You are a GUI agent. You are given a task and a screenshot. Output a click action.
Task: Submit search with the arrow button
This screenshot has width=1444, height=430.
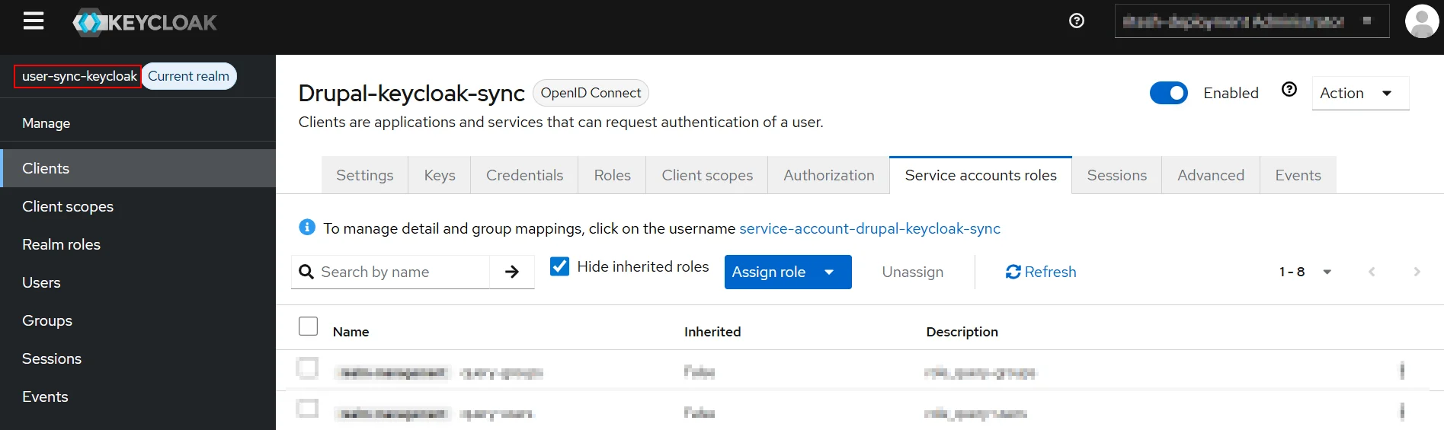(512, 272)
